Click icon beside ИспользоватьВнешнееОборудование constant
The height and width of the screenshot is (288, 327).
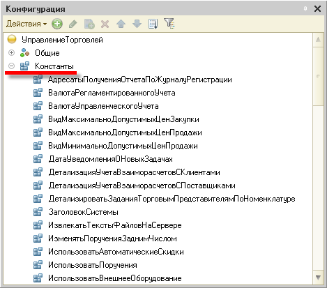pyautogui.click(x=38, y=278)
